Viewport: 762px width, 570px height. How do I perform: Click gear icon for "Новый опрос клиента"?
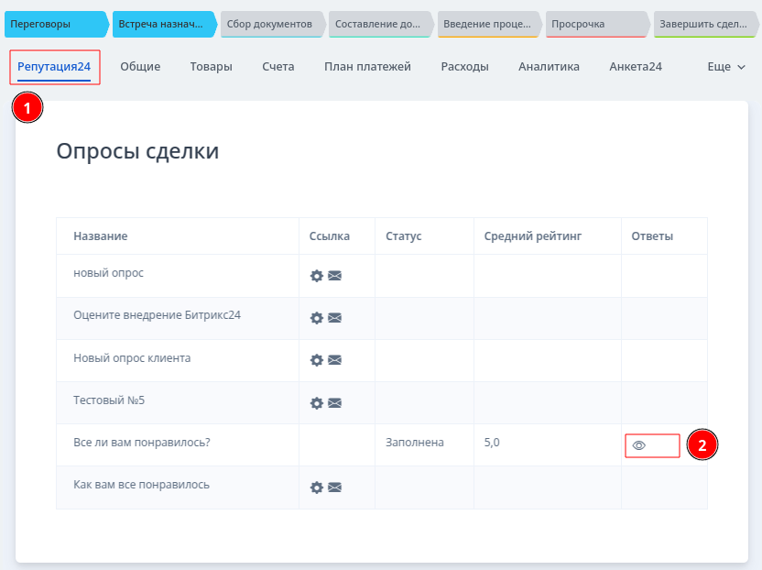click(317, 360)
